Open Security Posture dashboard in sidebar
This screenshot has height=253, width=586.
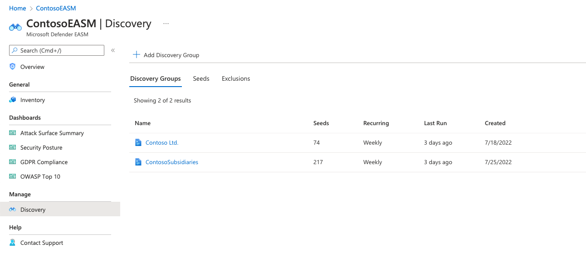click(x=41, y=147)
